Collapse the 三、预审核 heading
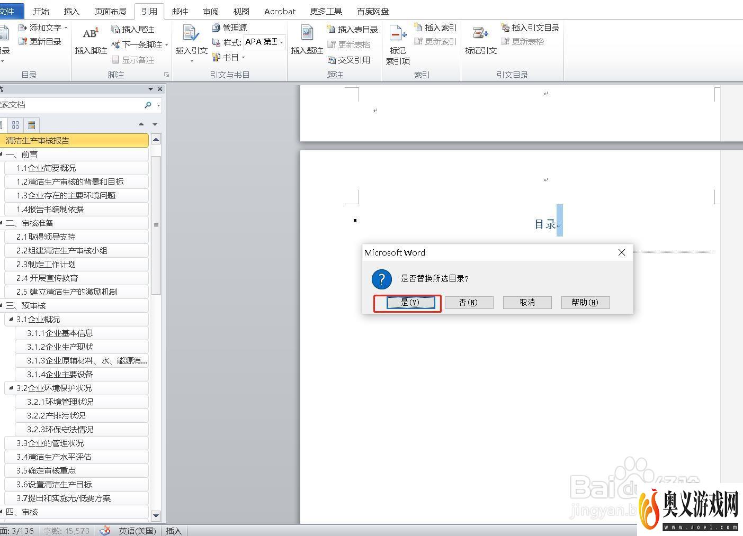 [x=2, y=305]
